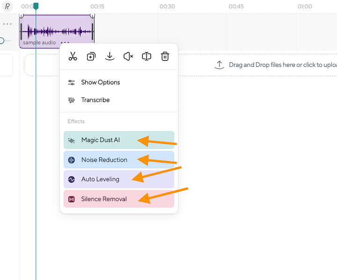The width and height of the screenshot is (337, 280).
Task: Delete the clip with trash icon
Action: (165, 56)
